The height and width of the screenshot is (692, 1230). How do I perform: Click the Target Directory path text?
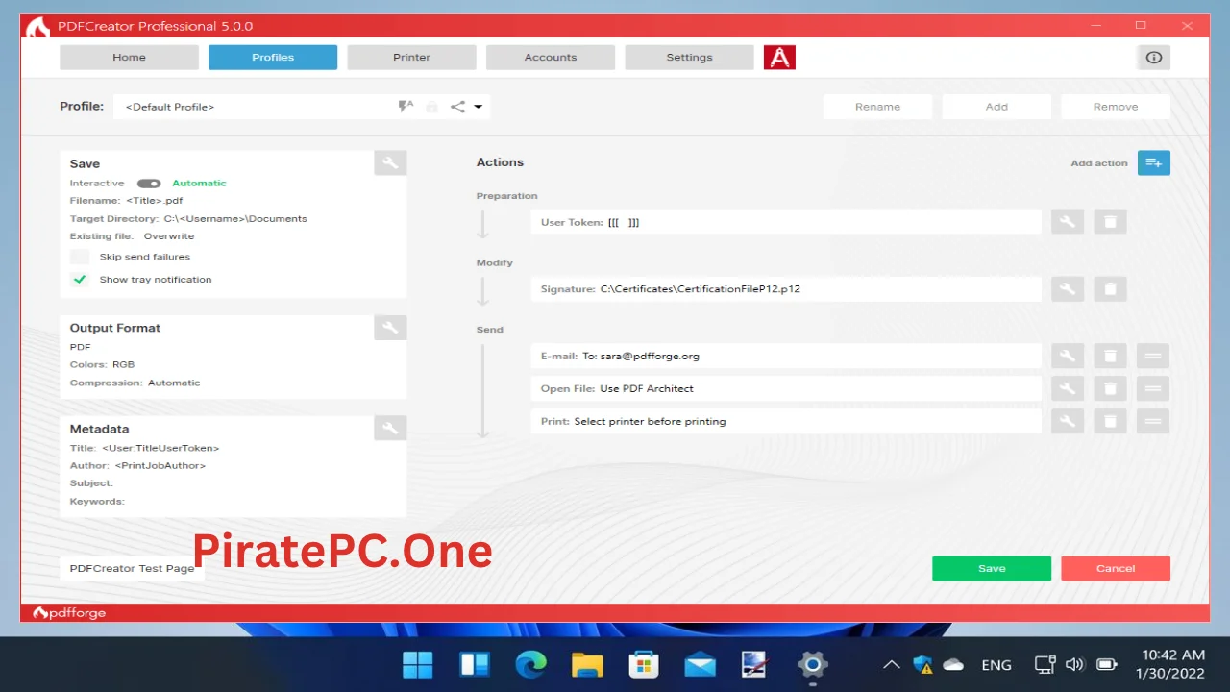[188, 218]
